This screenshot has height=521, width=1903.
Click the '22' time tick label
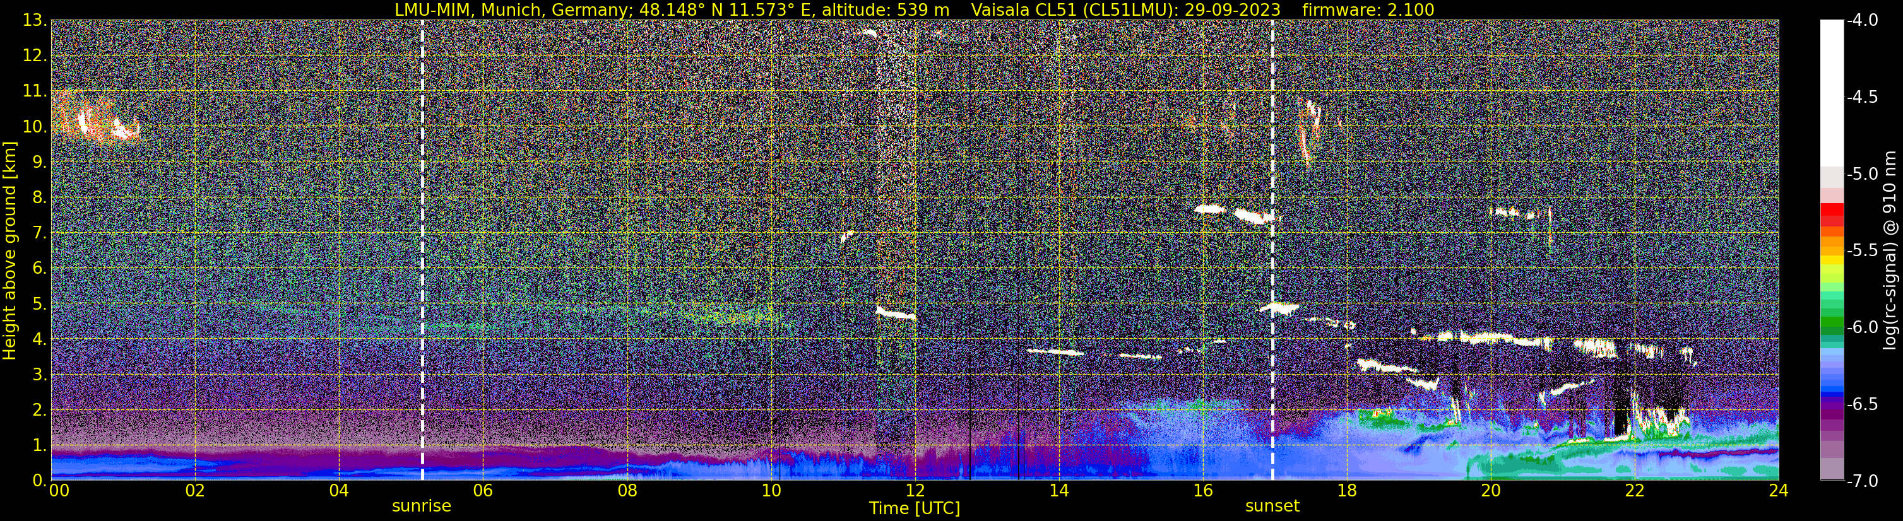[1635, 491]
